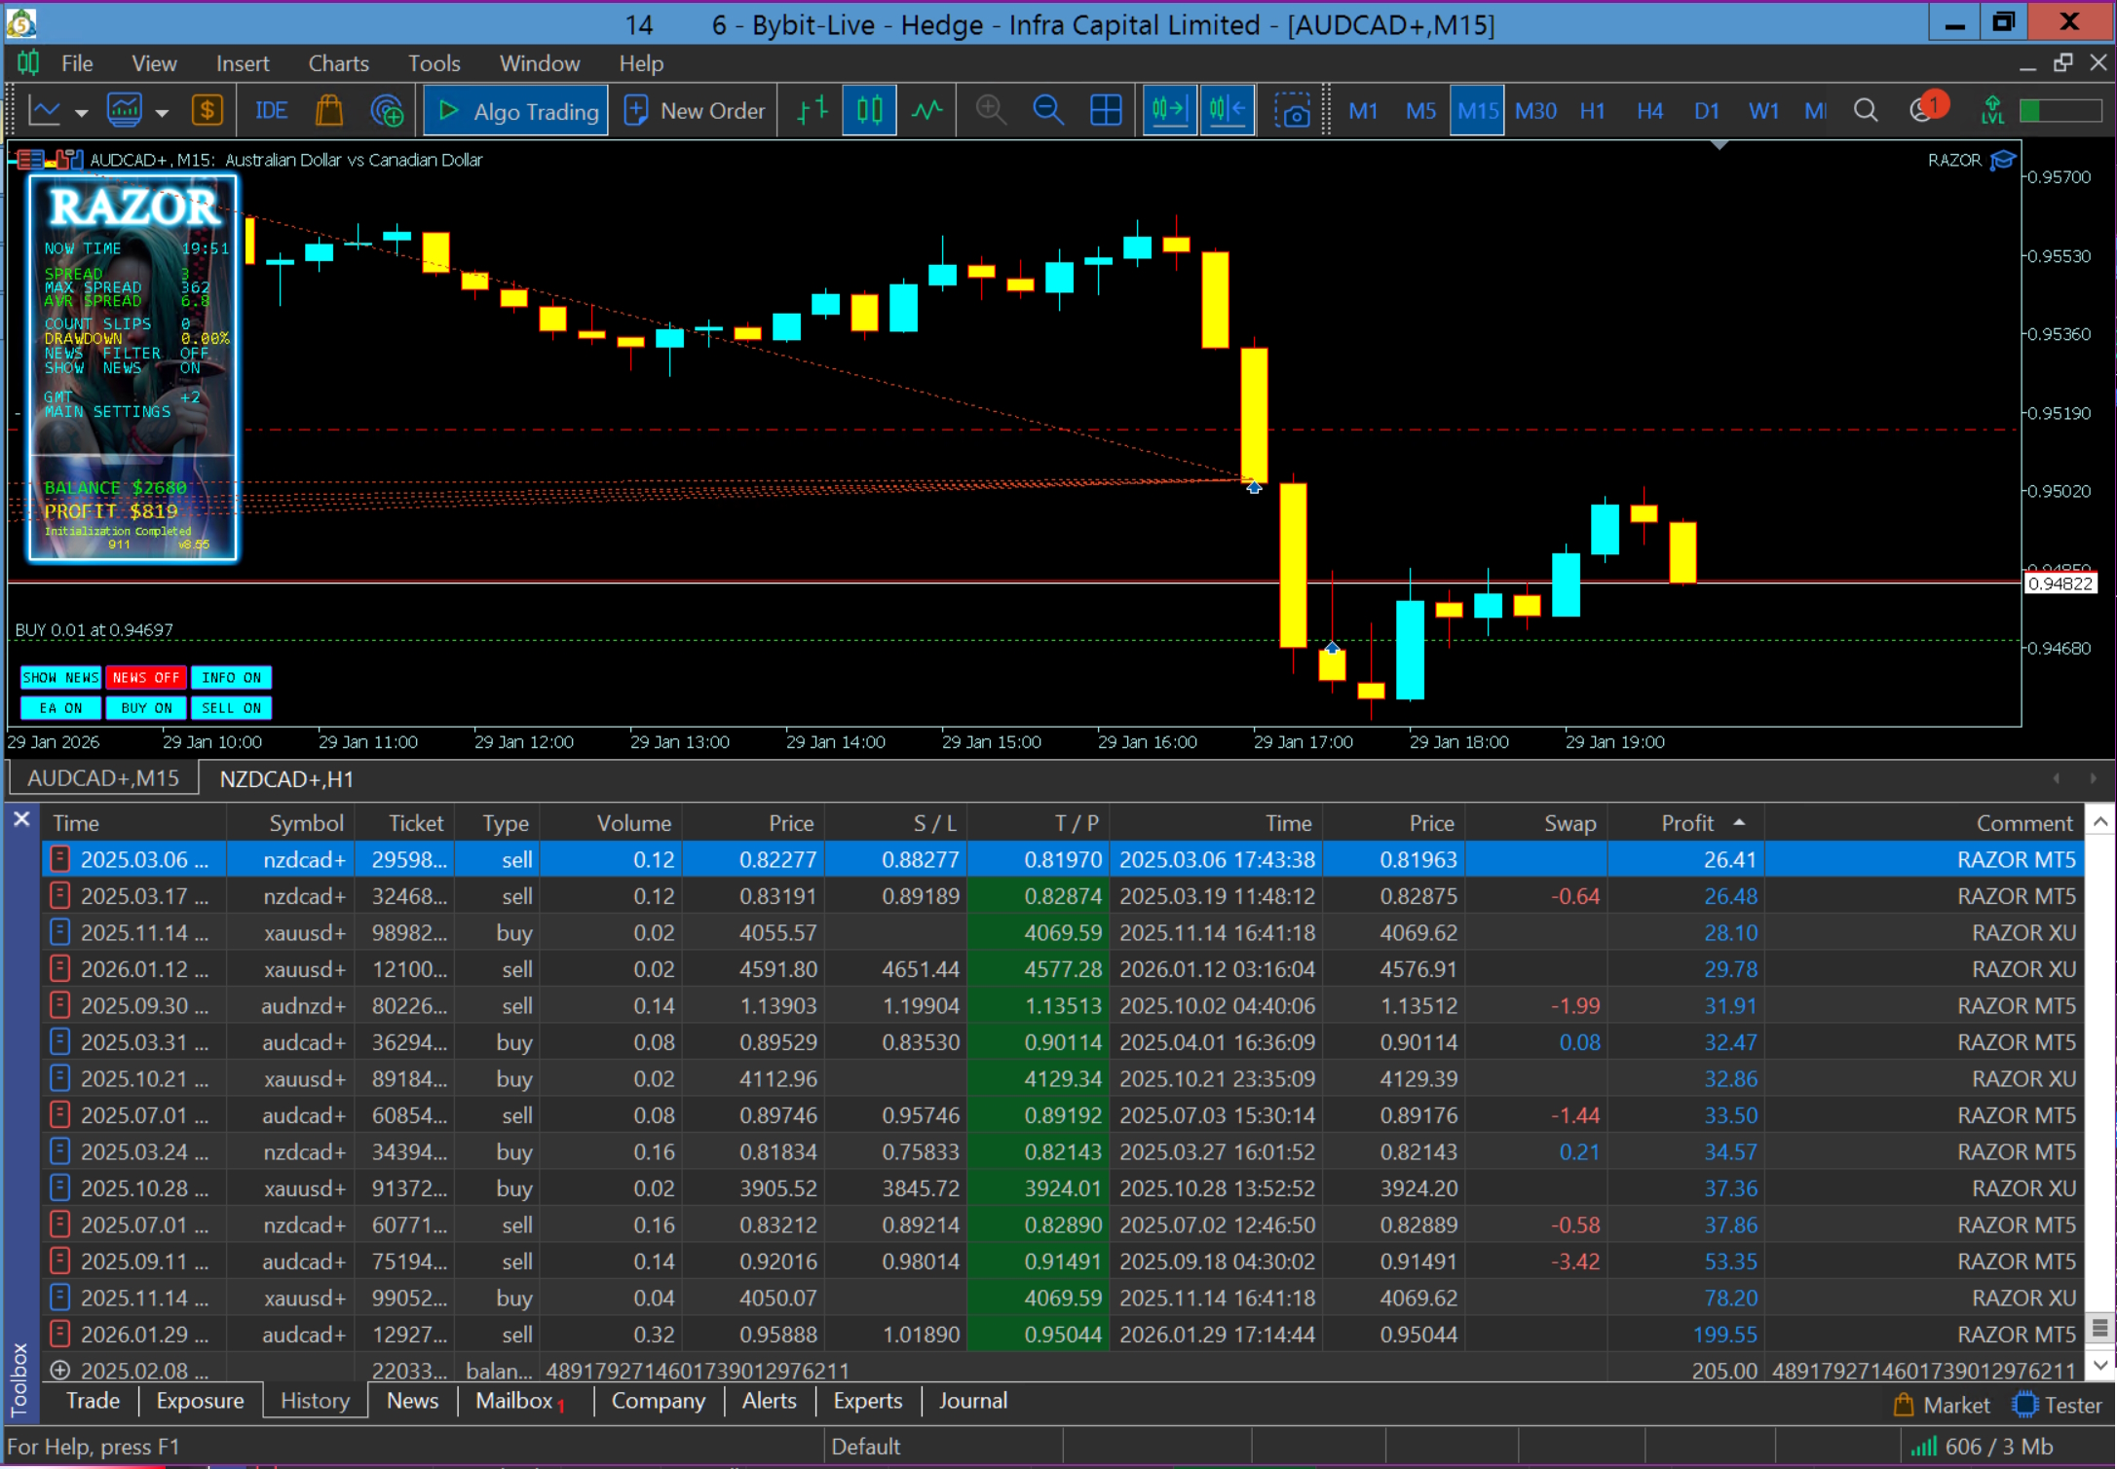Click the dollar sign trading icon

[207, 111]
